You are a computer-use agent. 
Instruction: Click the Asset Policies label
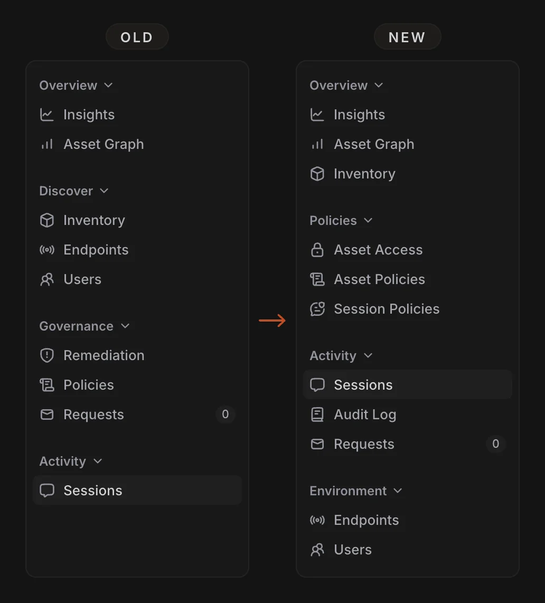point(379,279)
